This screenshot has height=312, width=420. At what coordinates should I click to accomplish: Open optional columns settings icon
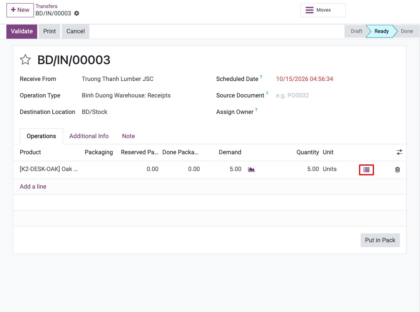pos(399,152)
